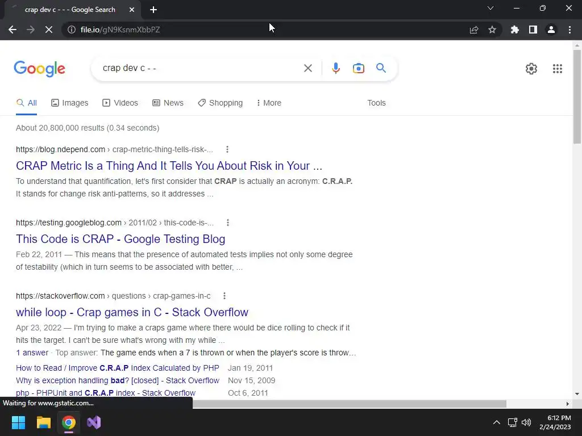Open This Code is CRAP blog result
This screenshot has height=436, width=582.
point(120,239)
